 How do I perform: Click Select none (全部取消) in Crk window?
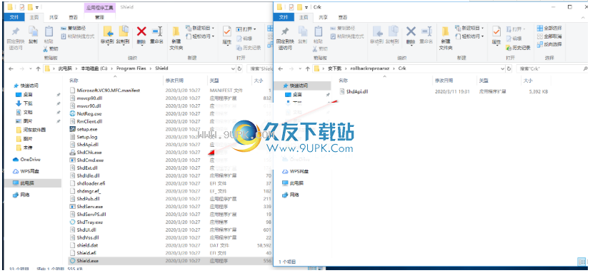pos(549,36)
